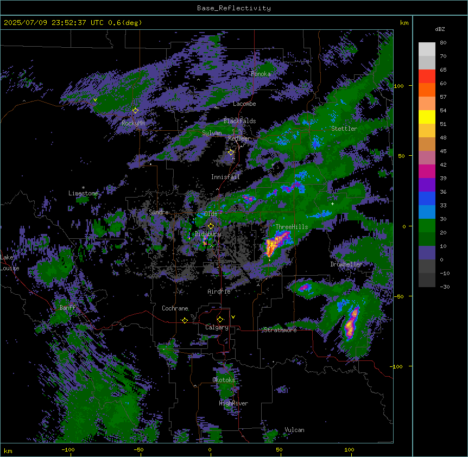Image resolution: width=468 pixels, height=457 pixels.
Task: Select the yellow diamond marker below RedDeer
Action: tap(231, 153)
